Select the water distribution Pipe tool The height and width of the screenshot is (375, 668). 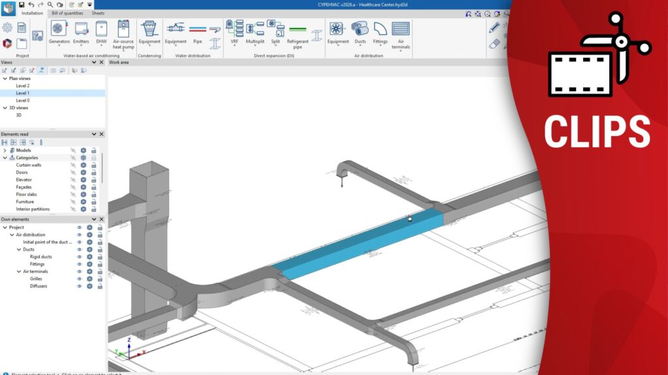point(198,31)
